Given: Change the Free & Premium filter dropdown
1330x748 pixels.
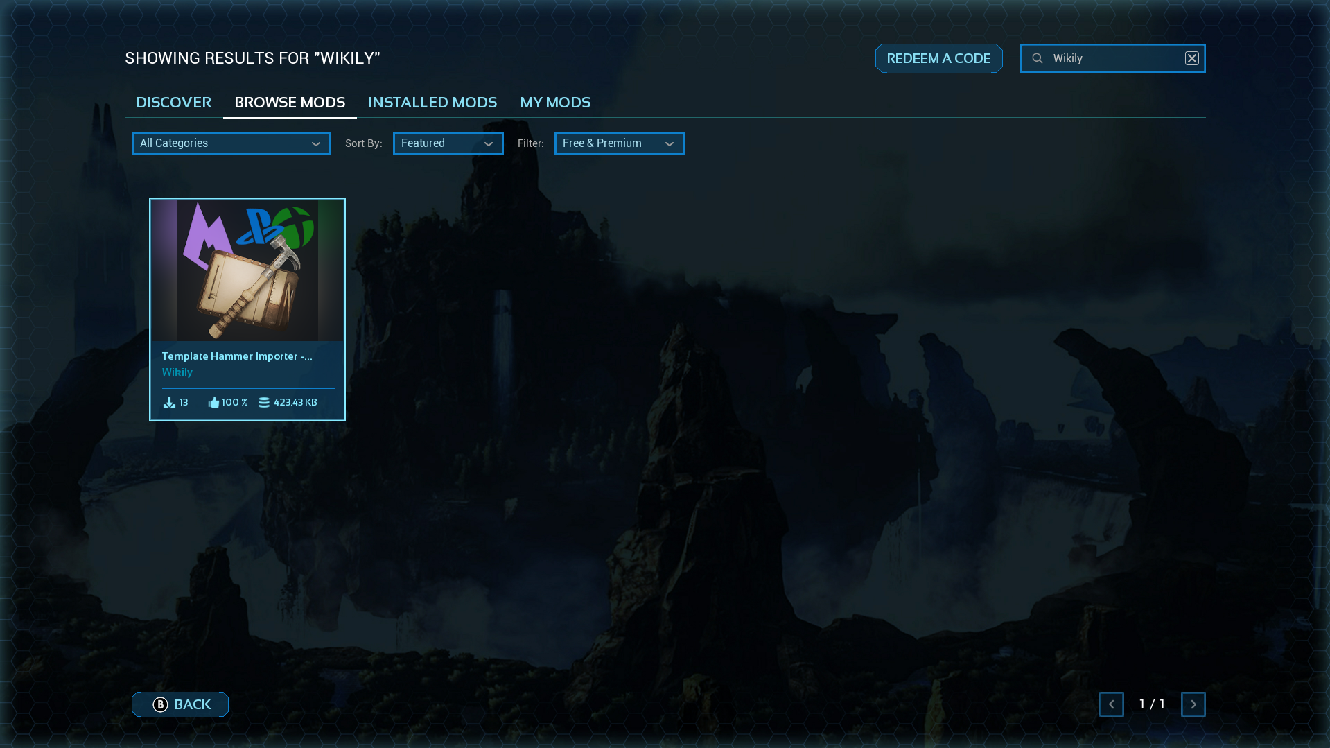Looking at the screenshot, I should click(x=619, y=143).
